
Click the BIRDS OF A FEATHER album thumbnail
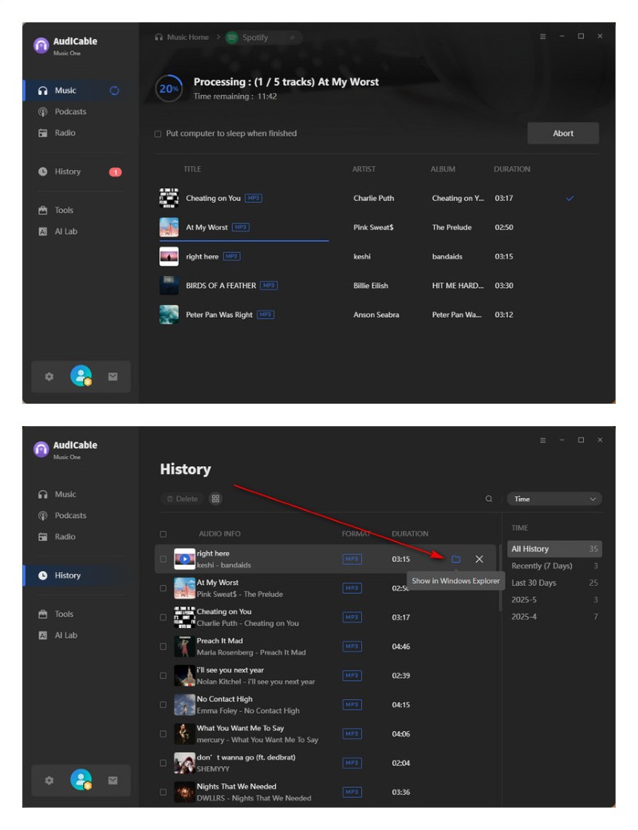click(x=169, y=286)
